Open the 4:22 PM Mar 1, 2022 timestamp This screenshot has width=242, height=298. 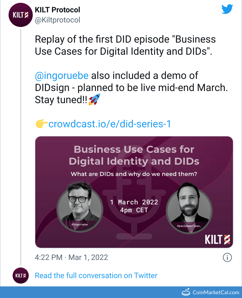(x=71, y=257)
